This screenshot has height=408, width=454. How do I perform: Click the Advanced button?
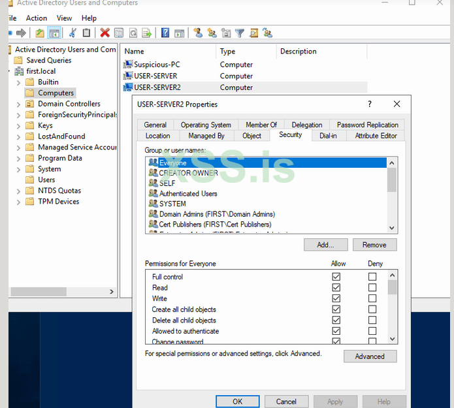pos(370,356)
